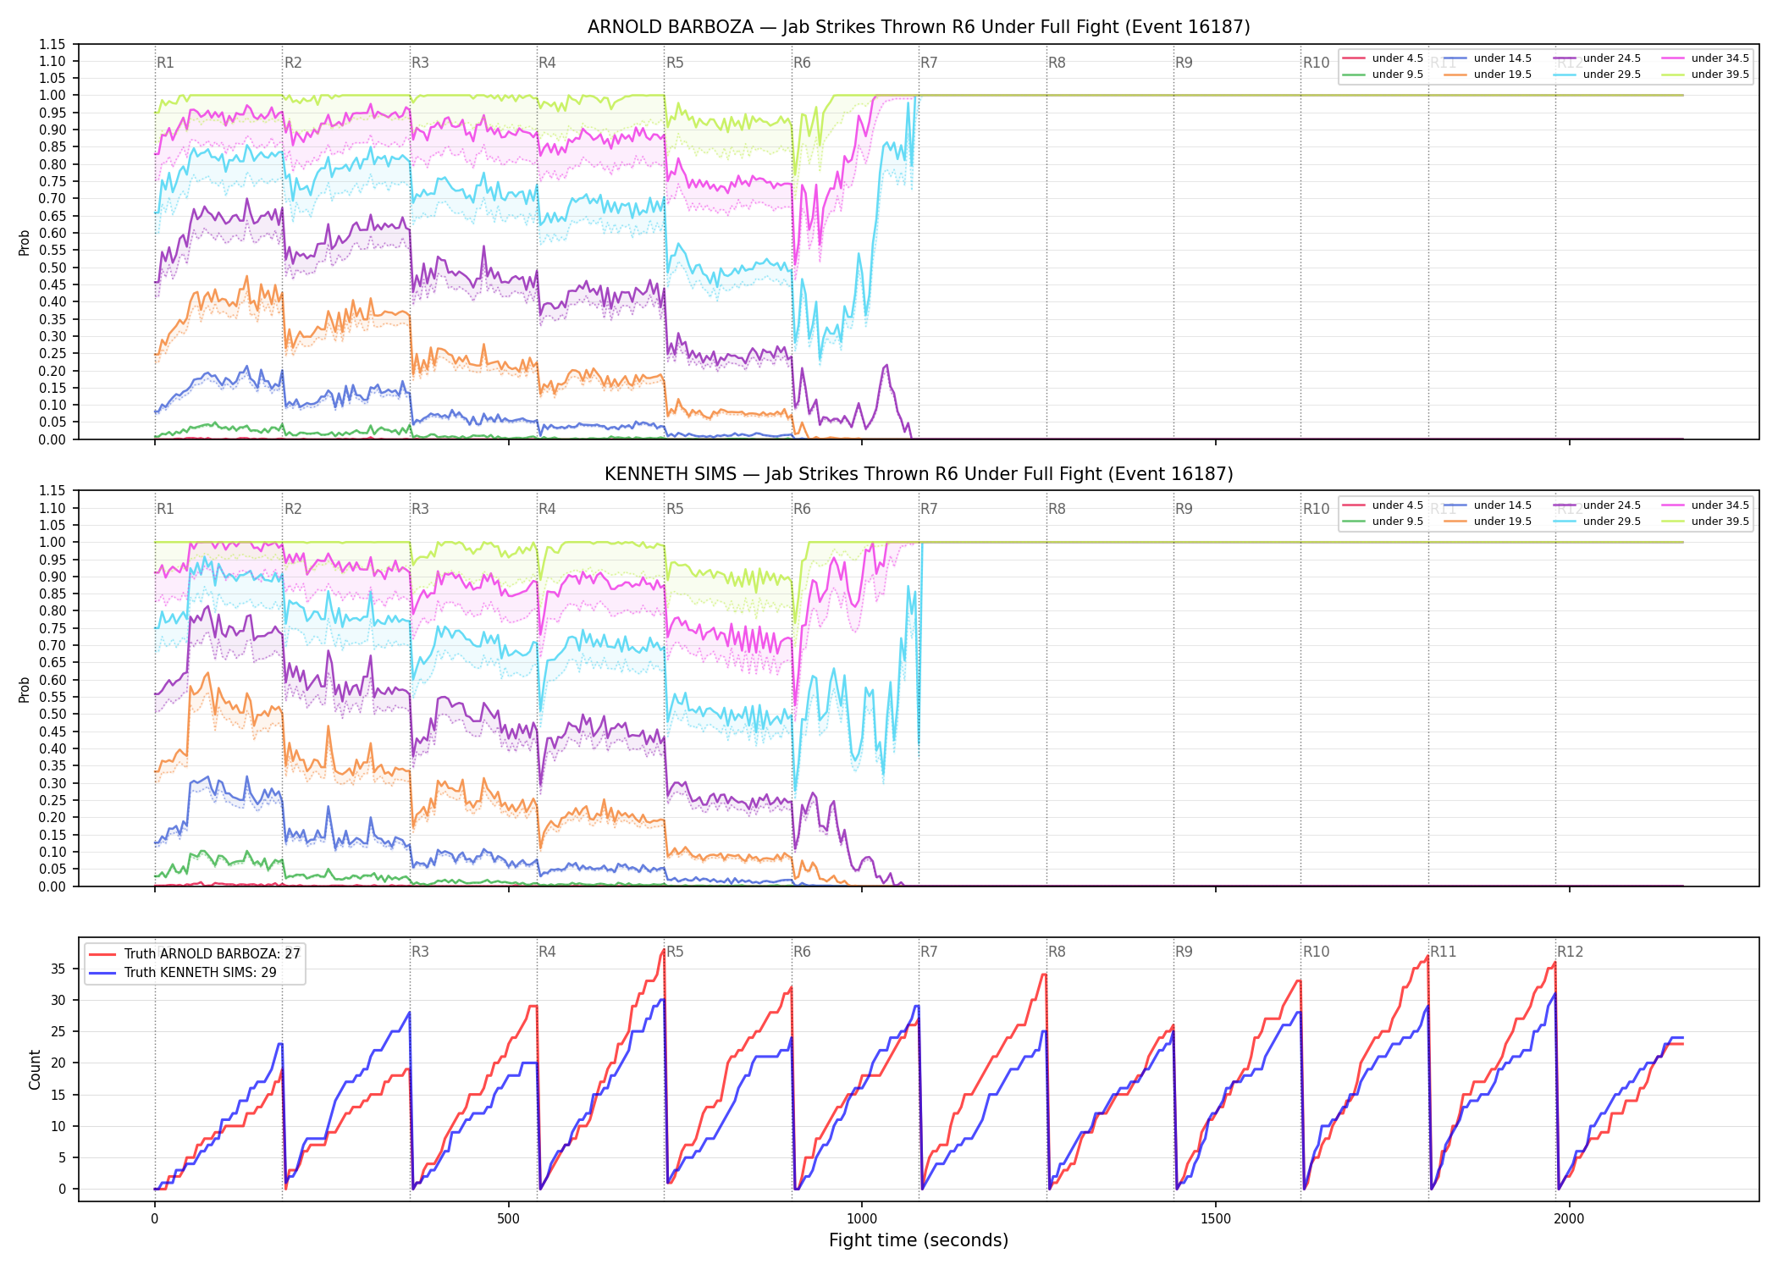This screenshot has width=1778, height=1270.
Task: Click R3 marker in Arnold Barboza chart
Action: tap(420, 63)
